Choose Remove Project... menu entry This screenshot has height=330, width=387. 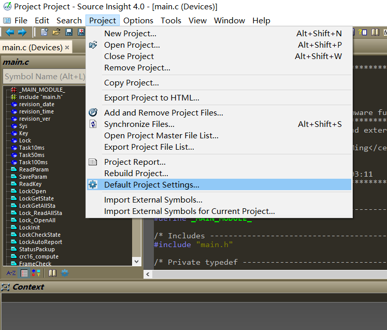219,68
